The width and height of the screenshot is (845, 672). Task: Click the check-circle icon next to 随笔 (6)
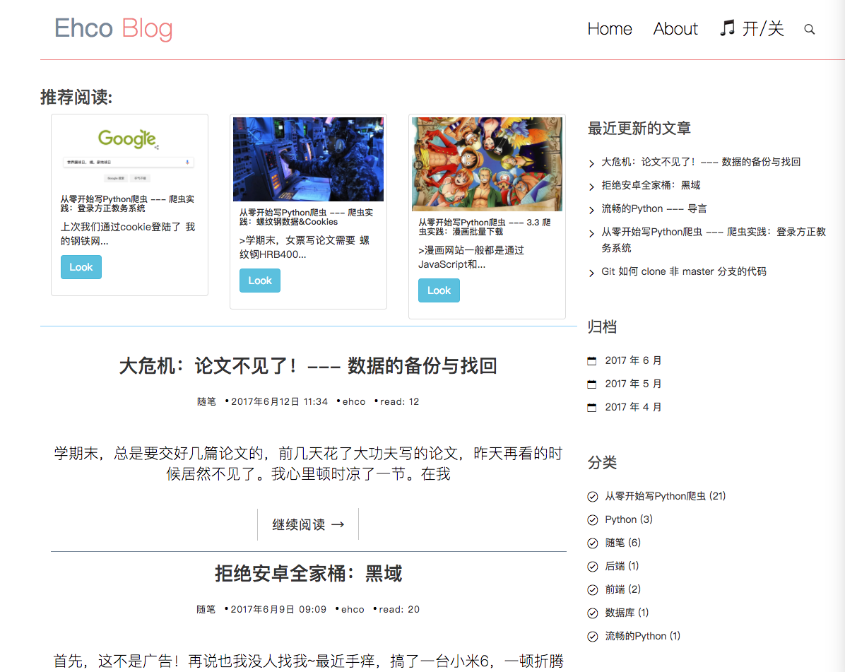click(592, 543)
